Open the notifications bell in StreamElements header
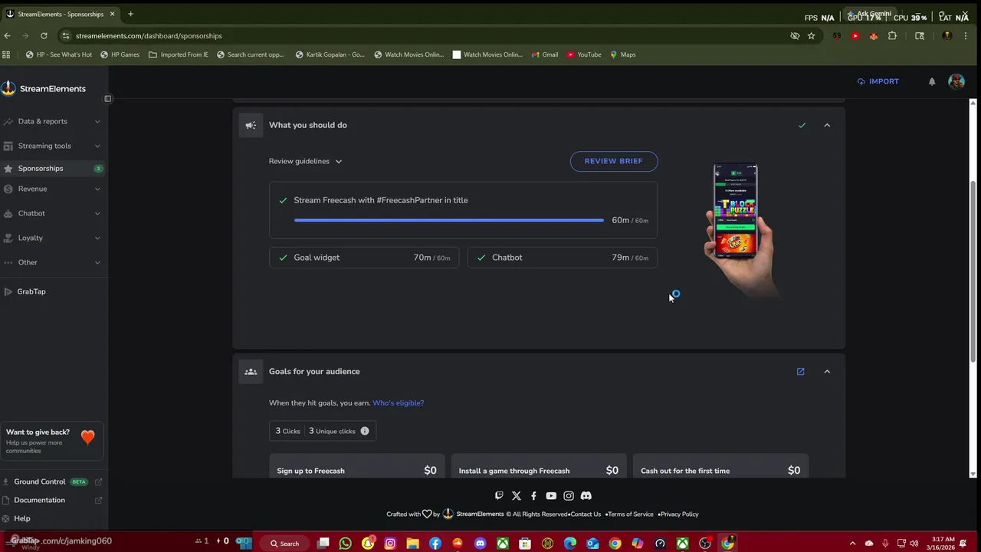Viewport: 981px width, 552px height. click(932, 81)
